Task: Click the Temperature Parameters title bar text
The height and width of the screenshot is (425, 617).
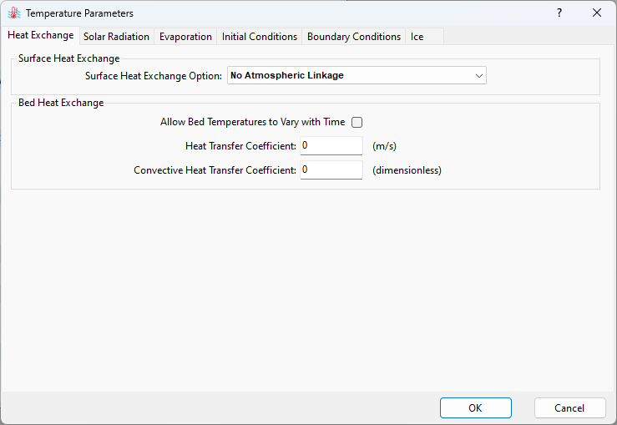Action: (x=79, y=13)
